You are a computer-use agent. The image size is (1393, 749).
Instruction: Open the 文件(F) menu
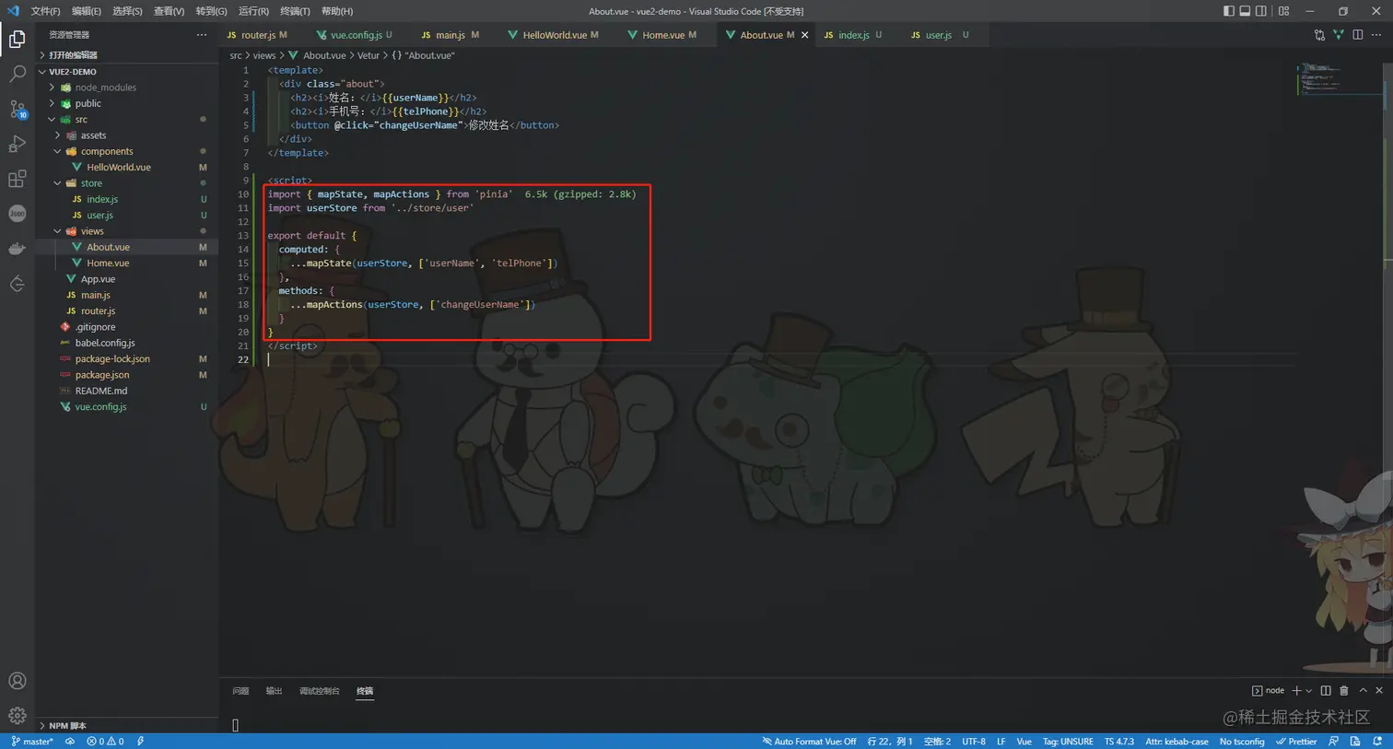45,11
